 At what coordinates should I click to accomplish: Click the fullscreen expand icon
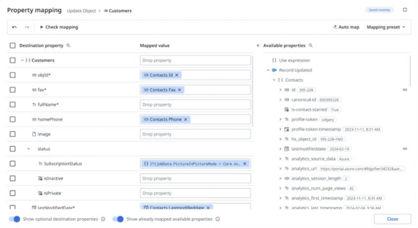pyautogui.click(x=405, y=10)
